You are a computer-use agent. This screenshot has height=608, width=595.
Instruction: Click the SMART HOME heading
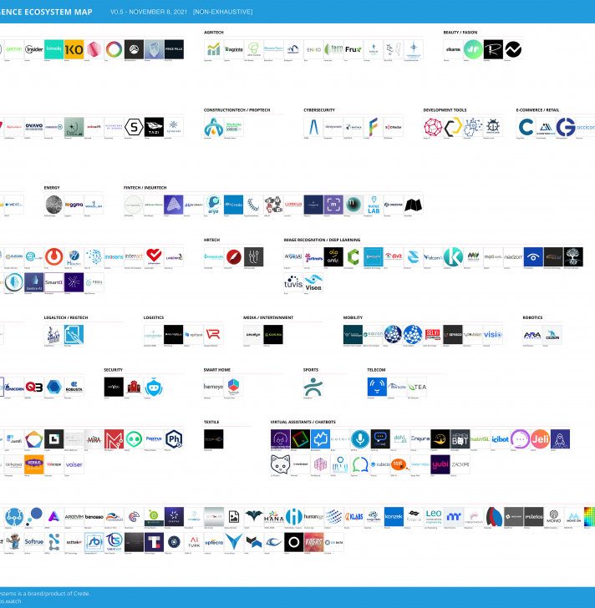[x=217, y=370]
